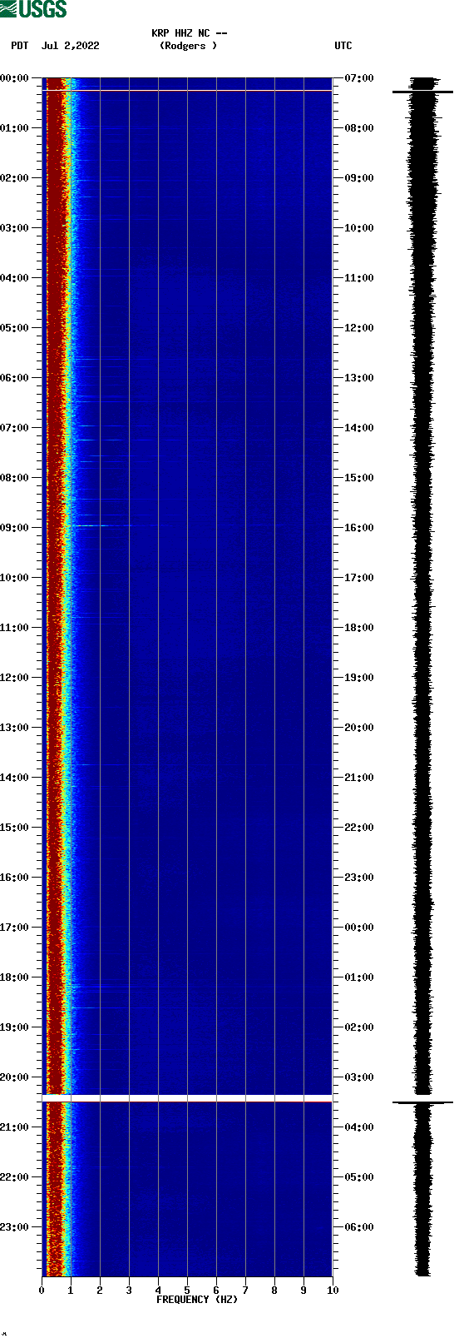
Task: Click the 9 Hz frequency tick label
Action: [x=304, y=1291]
